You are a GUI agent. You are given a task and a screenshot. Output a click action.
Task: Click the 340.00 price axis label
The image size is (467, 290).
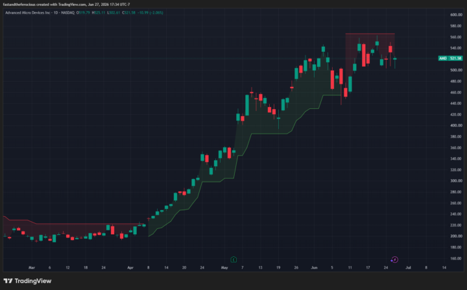pos(456,159)
